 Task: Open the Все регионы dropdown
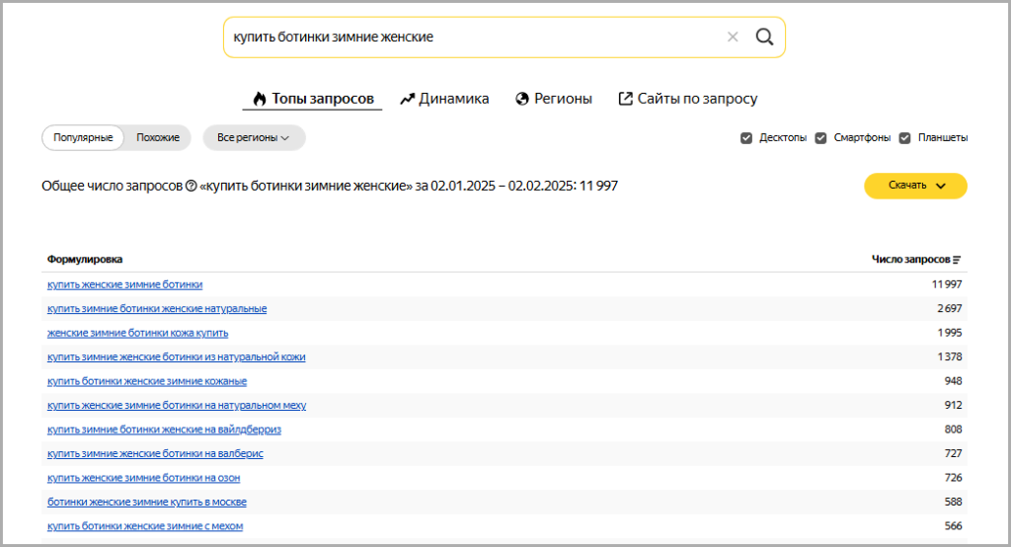coord(254,137)
